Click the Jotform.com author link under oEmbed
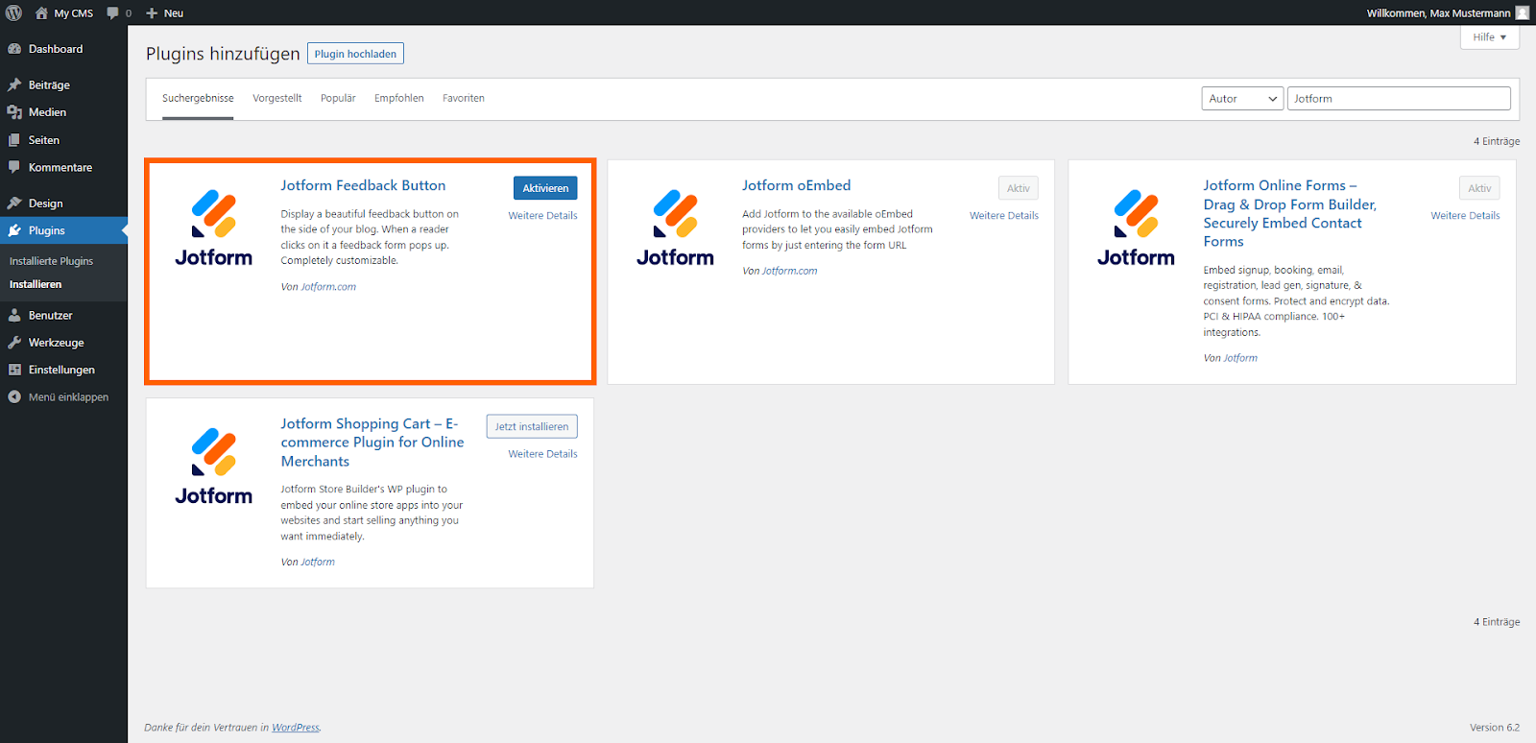This screenshot has height=743, width=1536. (790, 271)
